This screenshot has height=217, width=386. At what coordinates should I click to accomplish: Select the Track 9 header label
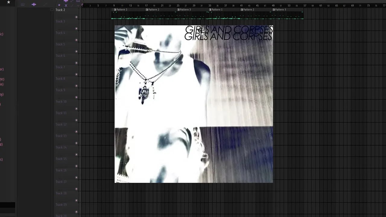(60, 90)
